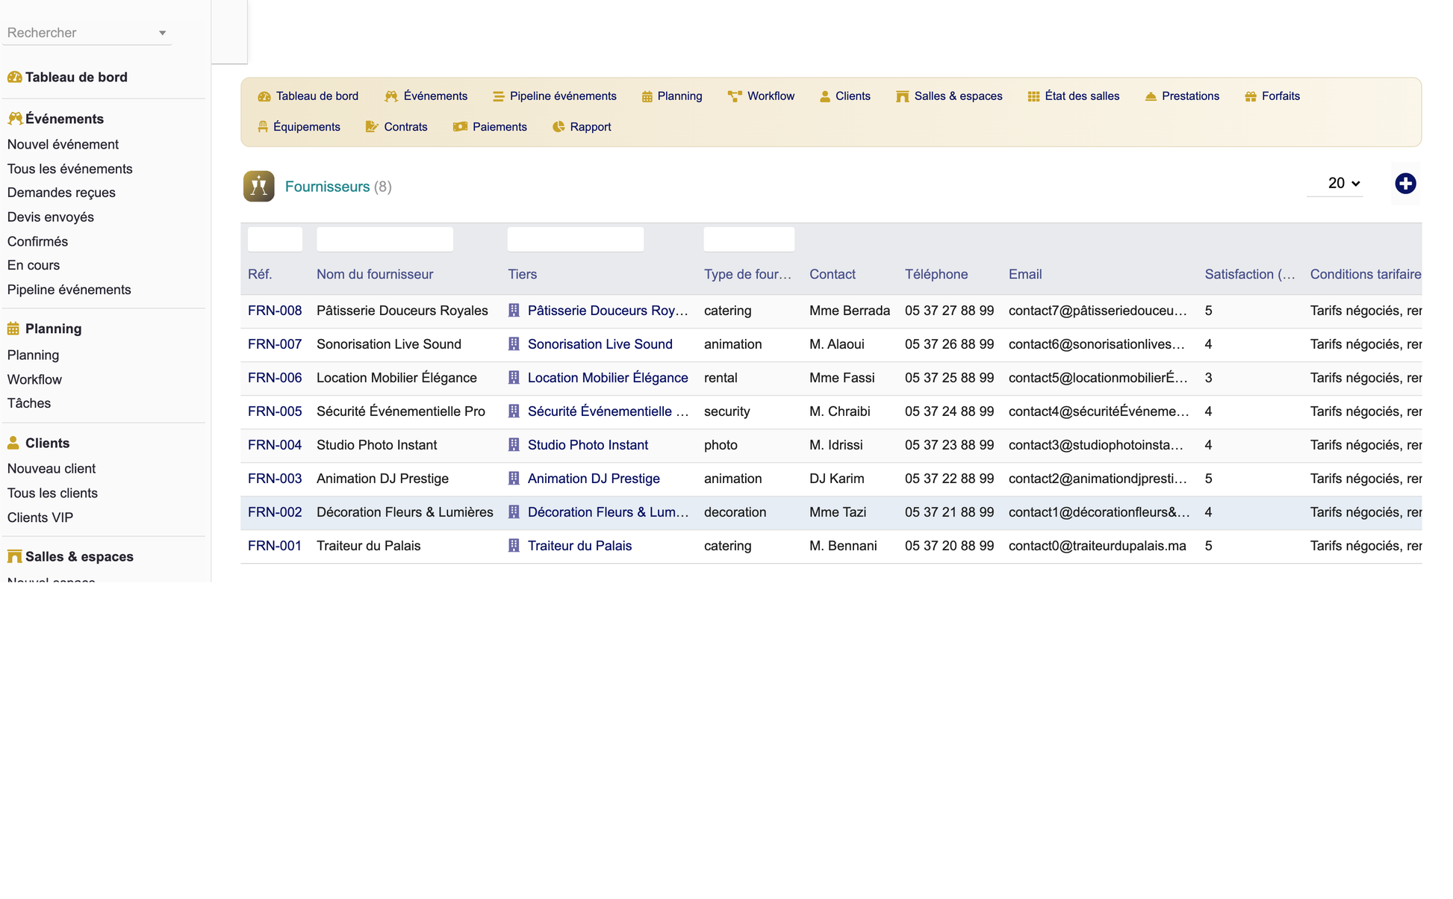Open reference FRN-008 link

click(x=275, y=311)
